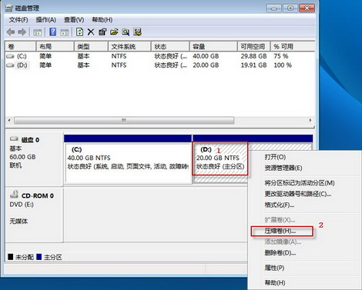Screen dimensions: 362x290
Task: Click the open-folder toolbar icon
Action: click(114, 32)
